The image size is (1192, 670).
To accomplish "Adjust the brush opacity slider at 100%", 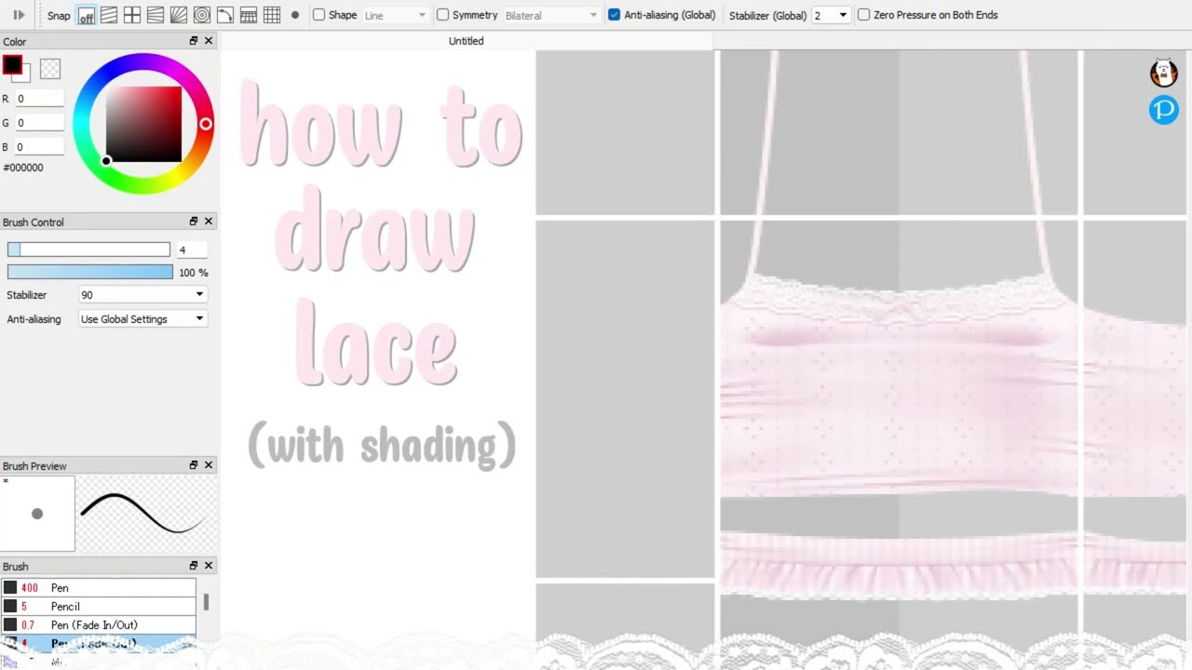I will click(x=89, y=272).
